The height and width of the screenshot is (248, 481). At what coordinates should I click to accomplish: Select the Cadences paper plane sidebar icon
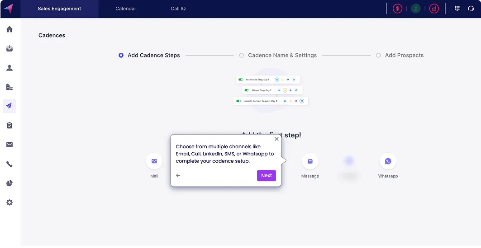click(x=10, y=106)
